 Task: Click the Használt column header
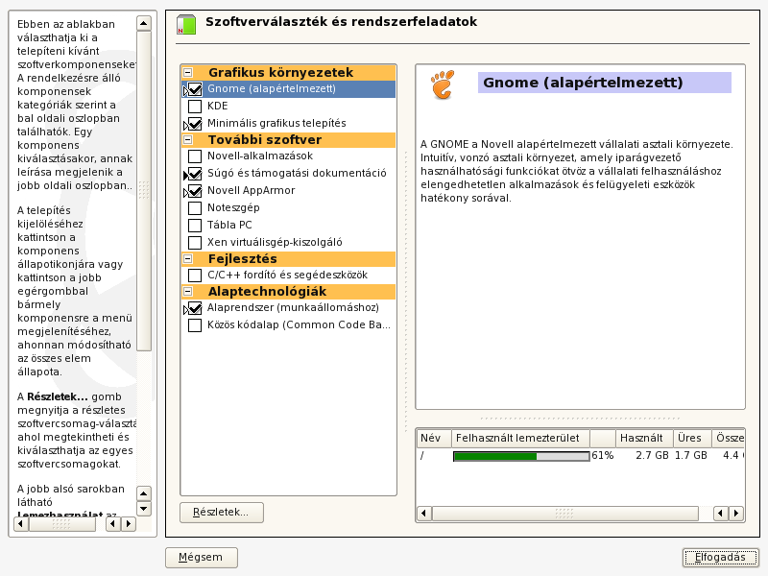(644, 438)
